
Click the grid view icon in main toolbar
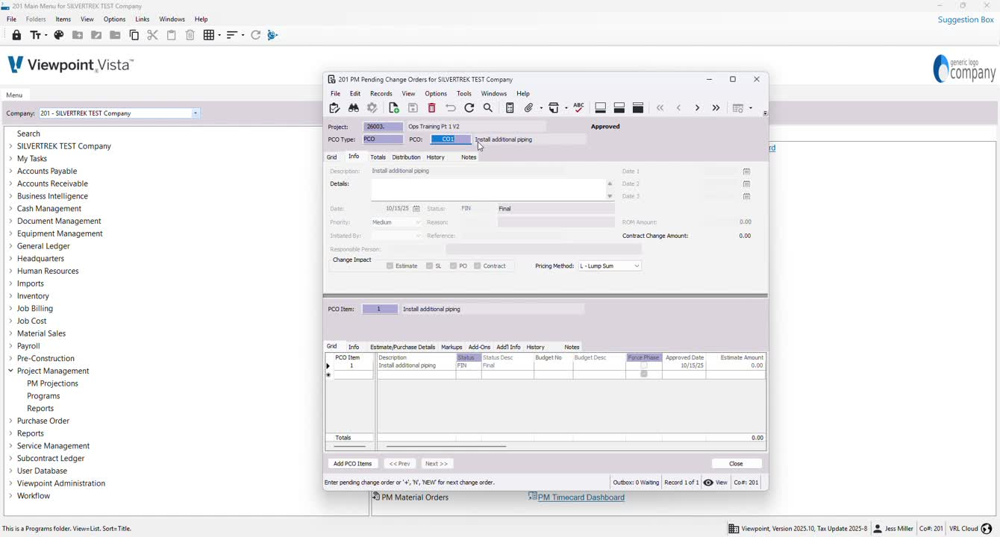(x=209, y=35)
